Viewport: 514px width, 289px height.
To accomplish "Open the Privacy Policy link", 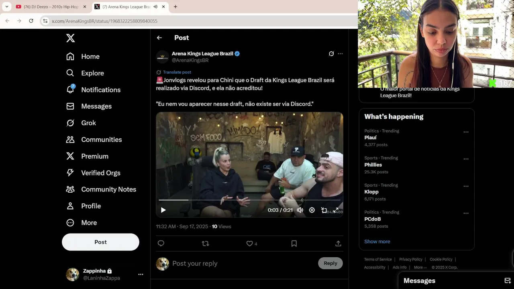I will tap(410, 260).
